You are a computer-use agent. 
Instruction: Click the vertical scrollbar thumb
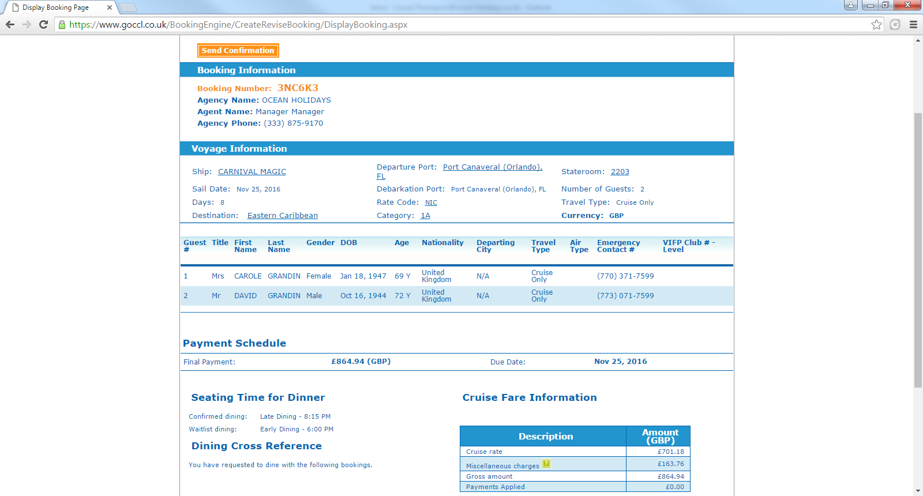(918, 250)
